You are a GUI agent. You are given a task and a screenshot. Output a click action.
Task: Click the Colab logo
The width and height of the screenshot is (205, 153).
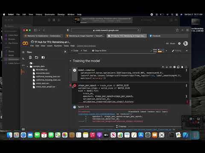25,43
